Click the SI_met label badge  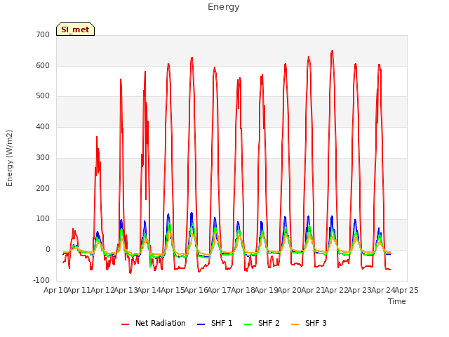(x=75, y=29)
